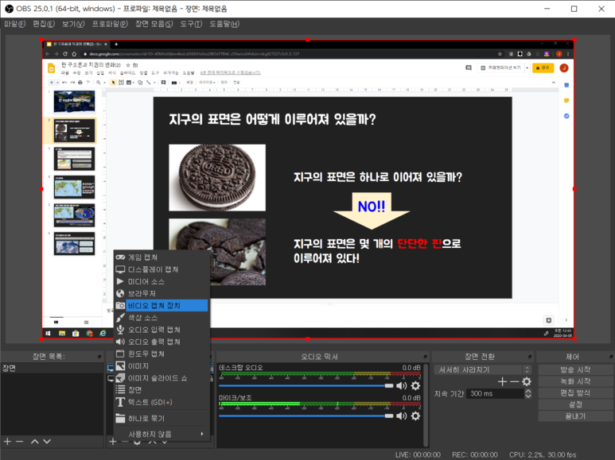Click the 데스크탑 오디오 0.0 dB value
The image size is (615, 460).
[x=411, y=368]
